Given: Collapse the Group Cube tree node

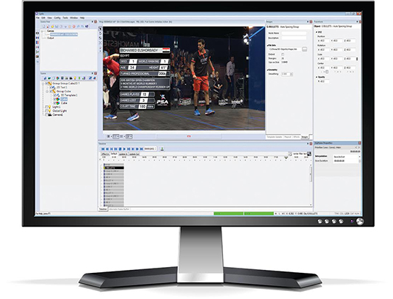Looking at the screenshot, I should point(47,91).
